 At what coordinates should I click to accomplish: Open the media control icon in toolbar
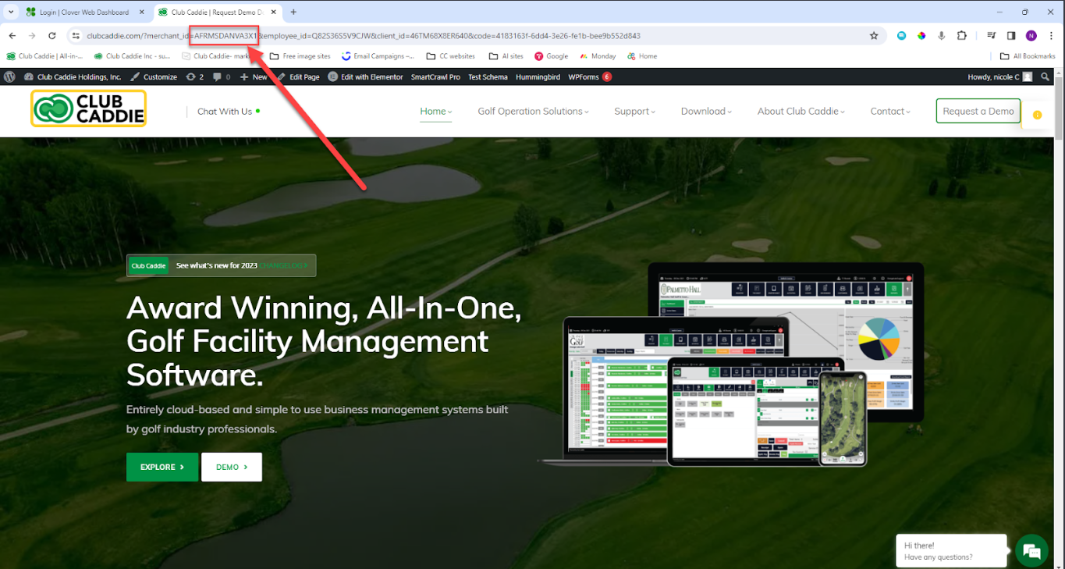[992, 36]
